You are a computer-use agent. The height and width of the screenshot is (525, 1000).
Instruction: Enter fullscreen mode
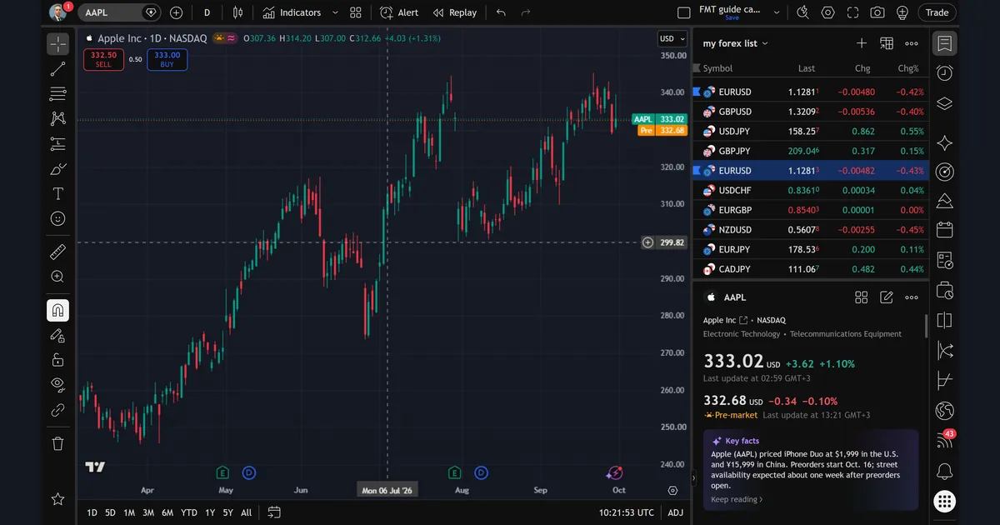click(x=852, y=12)
